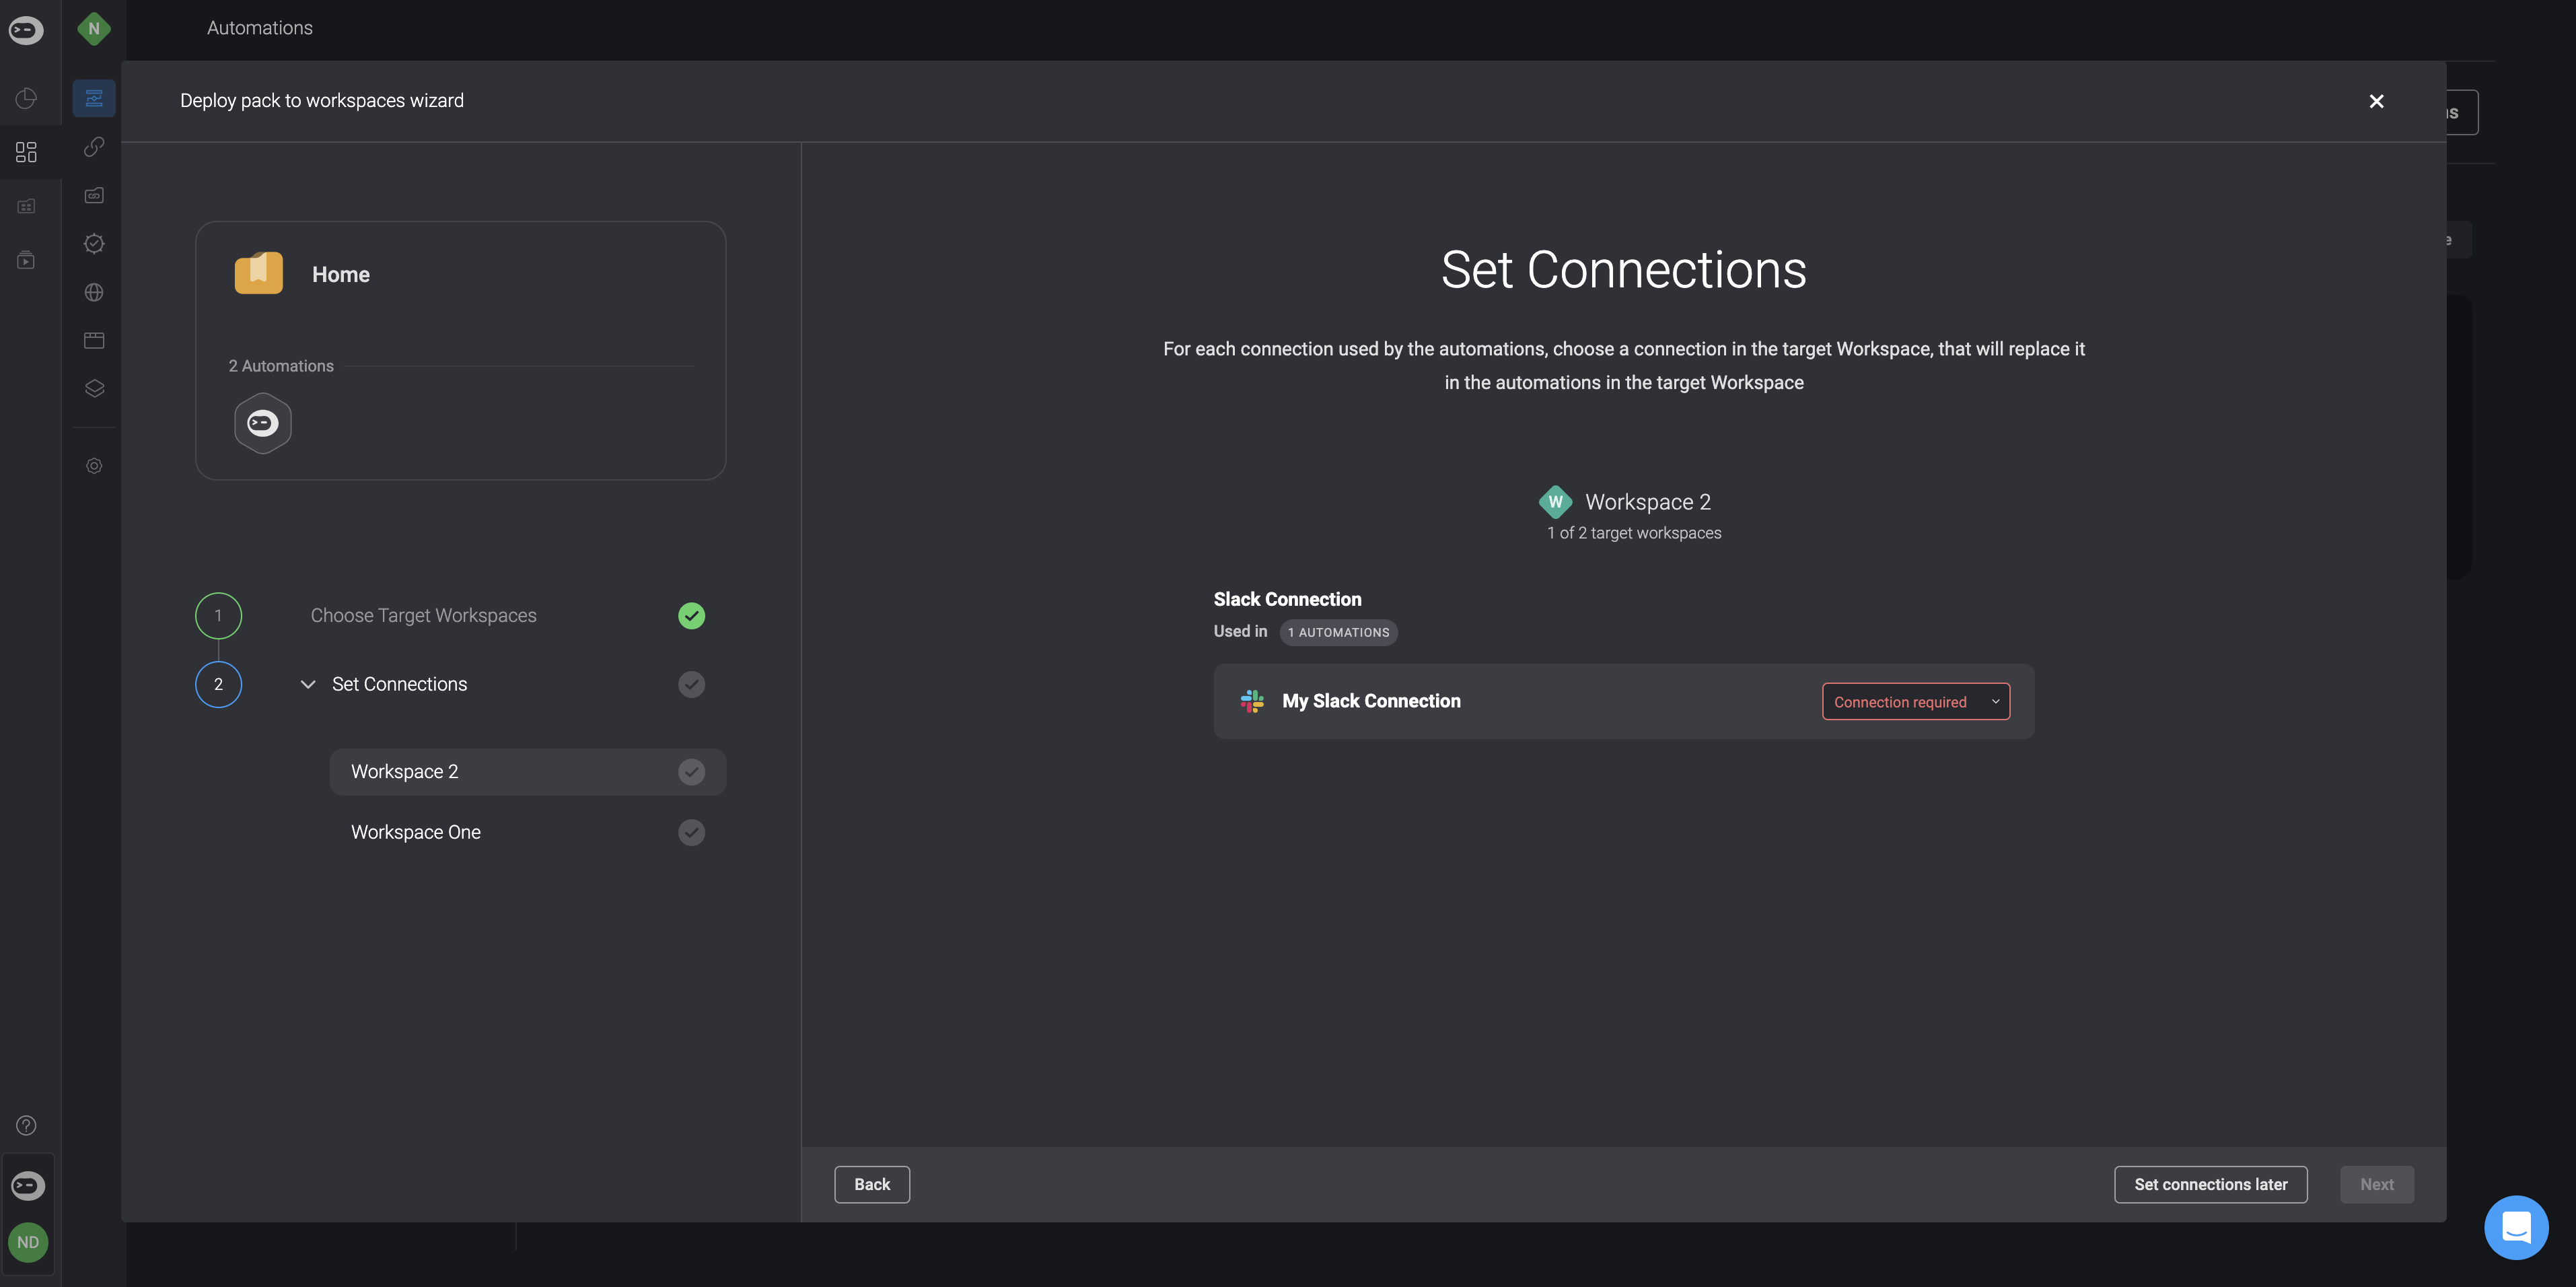2576x1287 pixels.
Task: Click the N logo icon in top-left
Action: coord(94,30)
